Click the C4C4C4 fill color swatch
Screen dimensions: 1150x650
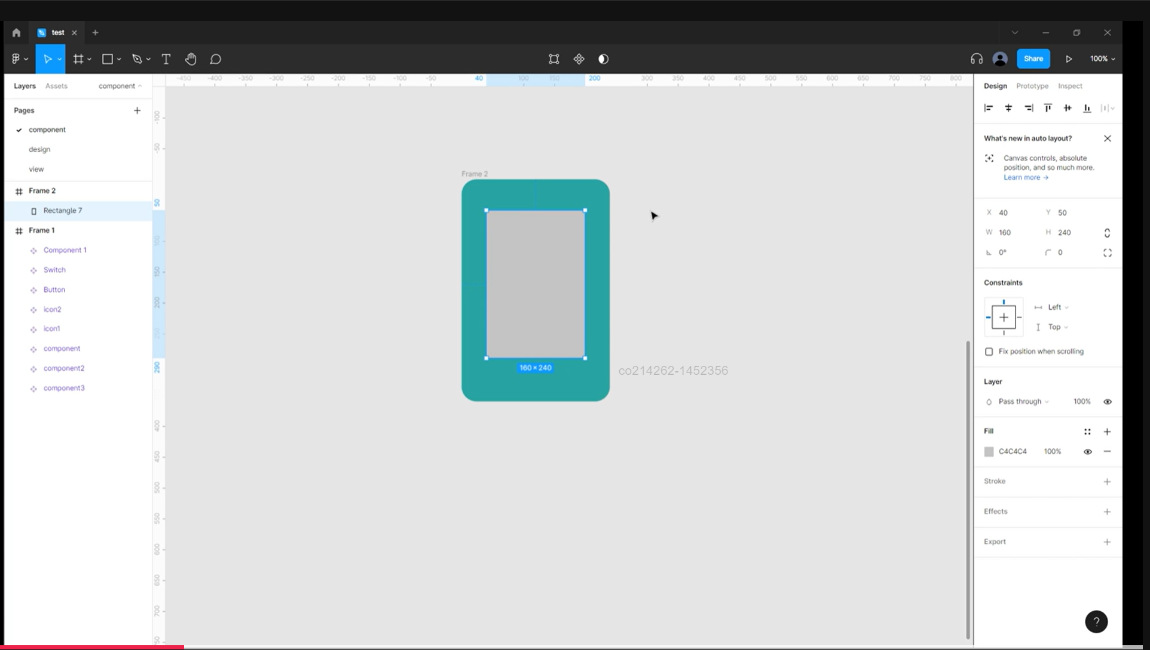(x=989, y=452)
